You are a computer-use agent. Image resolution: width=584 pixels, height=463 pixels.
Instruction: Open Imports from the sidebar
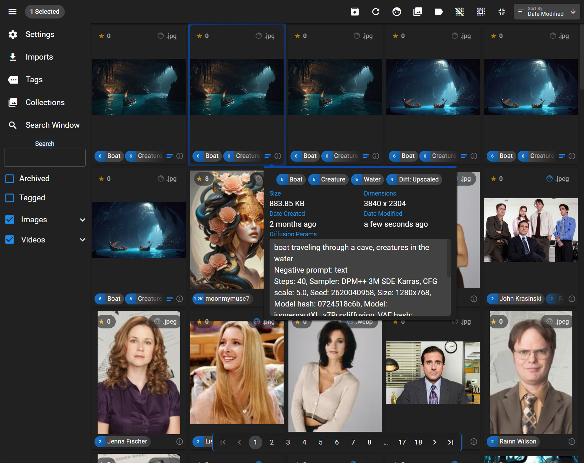[39, 57]
